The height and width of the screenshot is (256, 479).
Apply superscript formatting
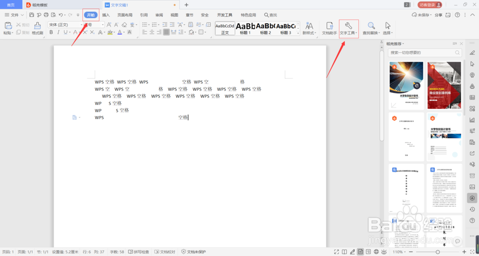click(x=85, y=32)
